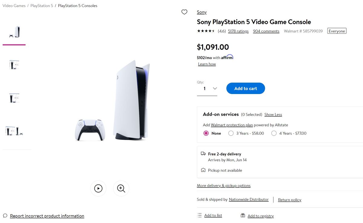Play the product video
The image size is (363, 223).
click(x=98, y=188)
